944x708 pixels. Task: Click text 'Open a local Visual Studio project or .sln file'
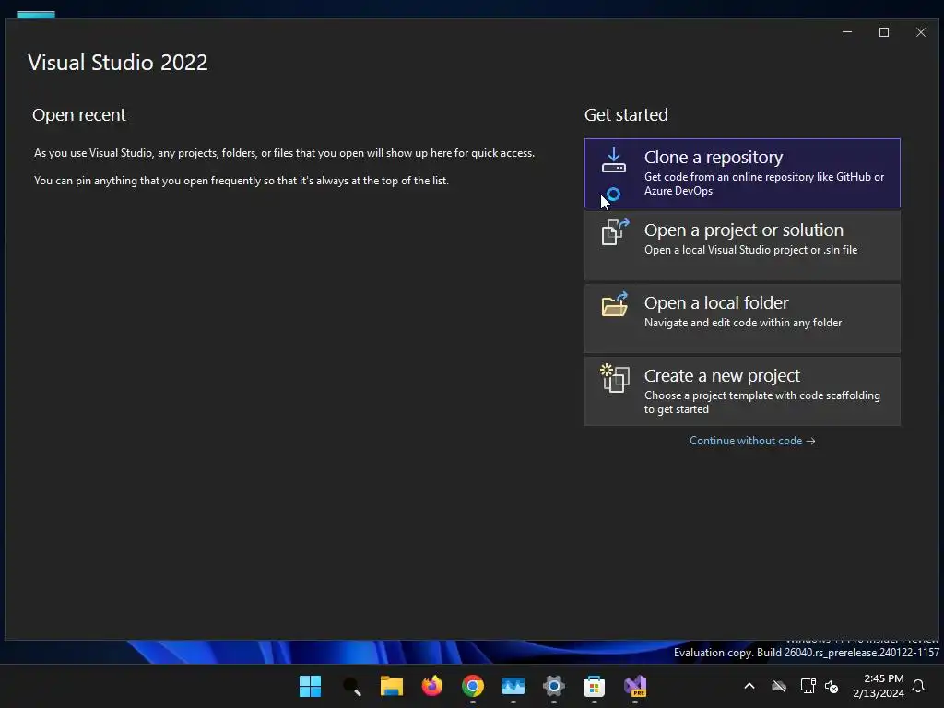click(x=750, y=250)
